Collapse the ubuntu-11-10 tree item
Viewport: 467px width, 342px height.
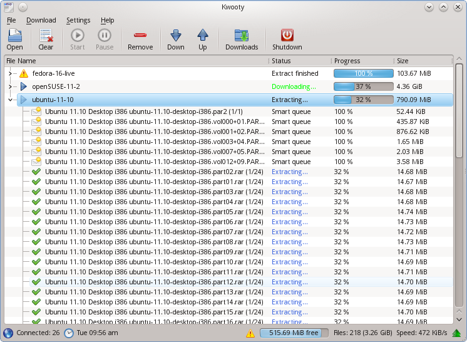pyautogui.click(x=10, y=100)
